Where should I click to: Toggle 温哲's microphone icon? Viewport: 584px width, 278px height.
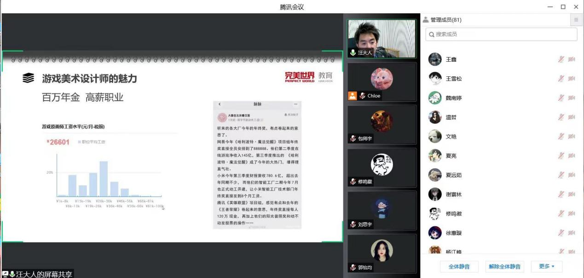[561, 117]
